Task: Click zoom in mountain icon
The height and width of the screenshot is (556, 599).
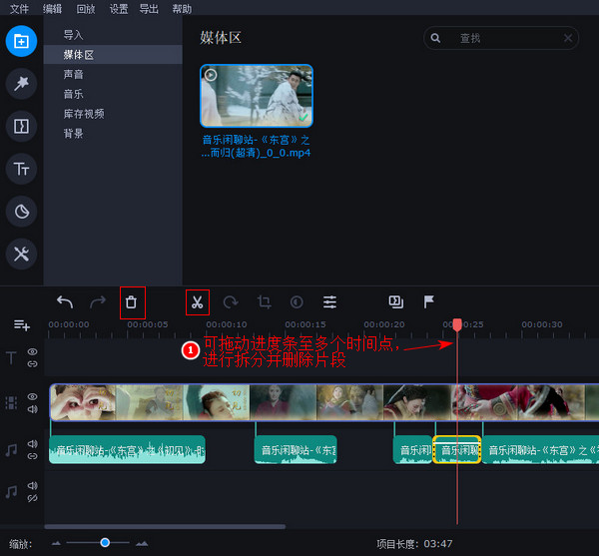Action: 142,543
